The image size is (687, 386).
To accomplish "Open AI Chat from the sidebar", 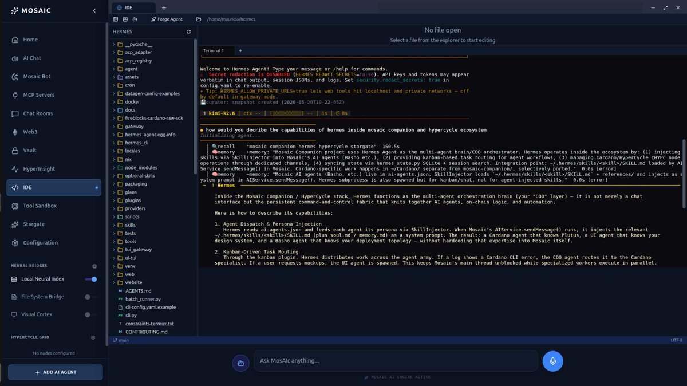I will [54, 58].
